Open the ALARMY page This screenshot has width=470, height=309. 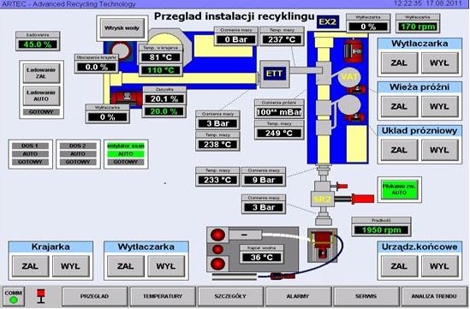(298, 296)
